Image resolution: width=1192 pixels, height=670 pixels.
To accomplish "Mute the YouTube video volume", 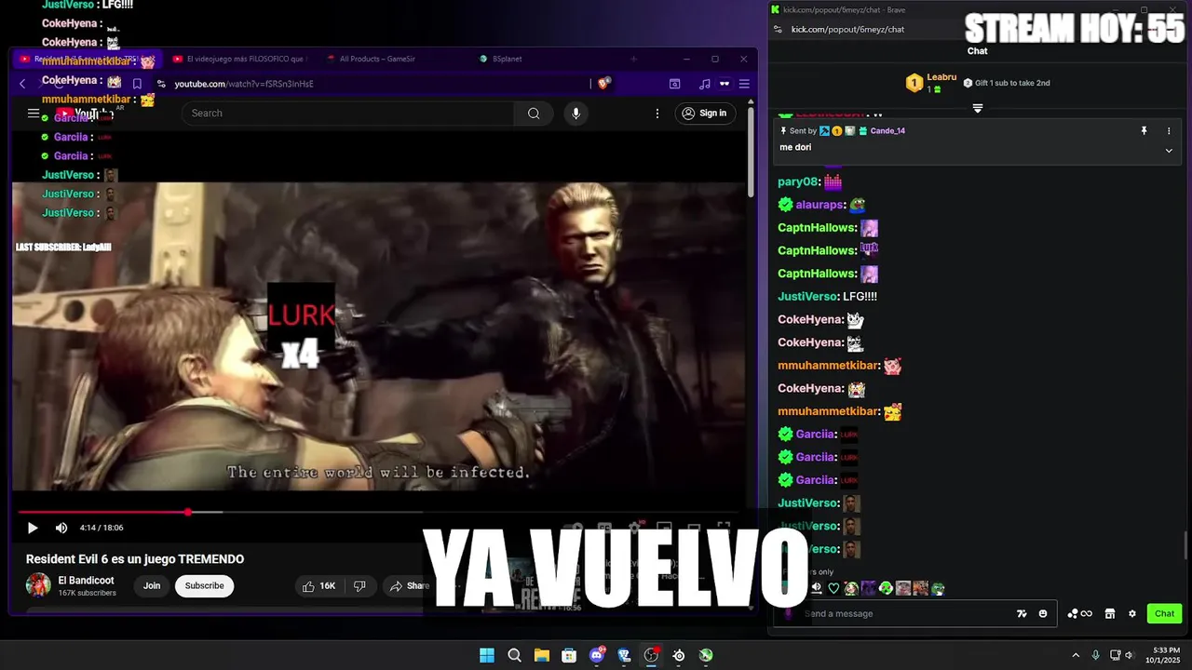I will pos(61,528).
